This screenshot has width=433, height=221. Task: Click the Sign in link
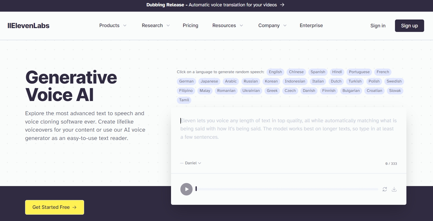tap(378, 26)
